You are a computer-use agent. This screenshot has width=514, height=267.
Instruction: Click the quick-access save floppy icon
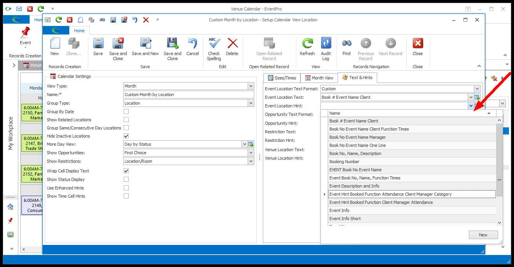click(x=113, y=20)
